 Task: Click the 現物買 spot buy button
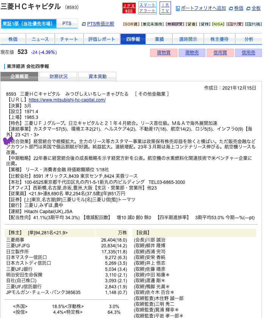(163, 53)
